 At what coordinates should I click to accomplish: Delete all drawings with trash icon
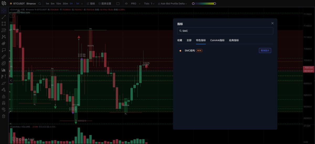click(x=4, y=116)
